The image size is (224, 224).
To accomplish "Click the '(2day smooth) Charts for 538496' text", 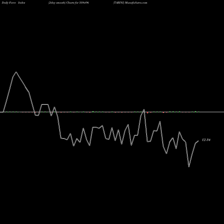I will click(69, 3).
